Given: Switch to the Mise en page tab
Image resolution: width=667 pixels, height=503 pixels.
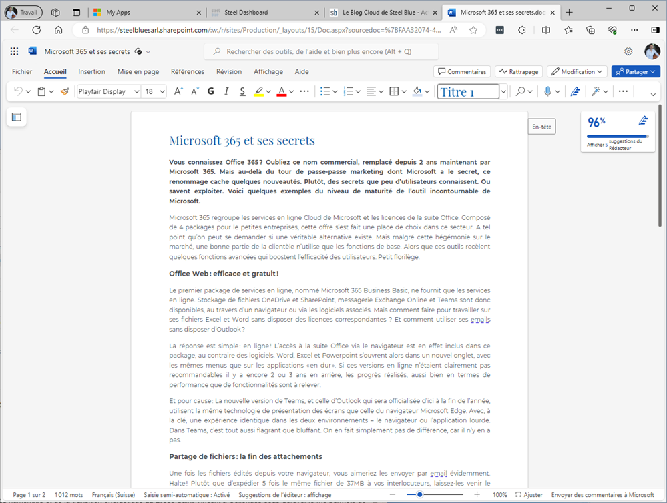Looking at the screenshot, I should (138, 71).
